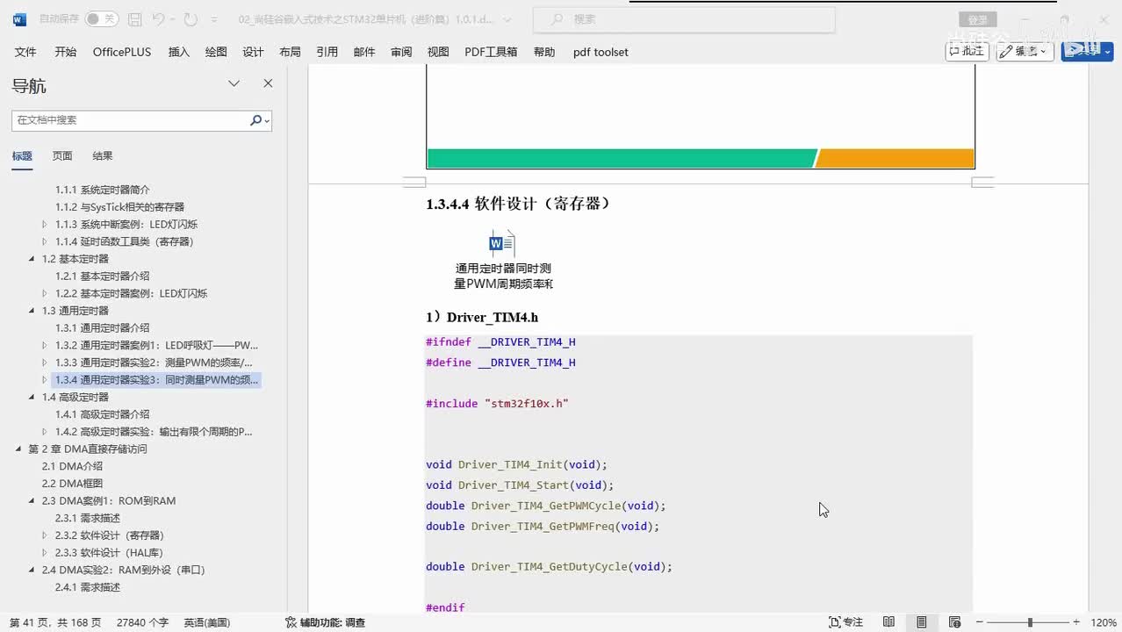Expand the 1.2.2 基本定时器案例 heading
Screen dimensions: 1122x632
tap(46, 293)
